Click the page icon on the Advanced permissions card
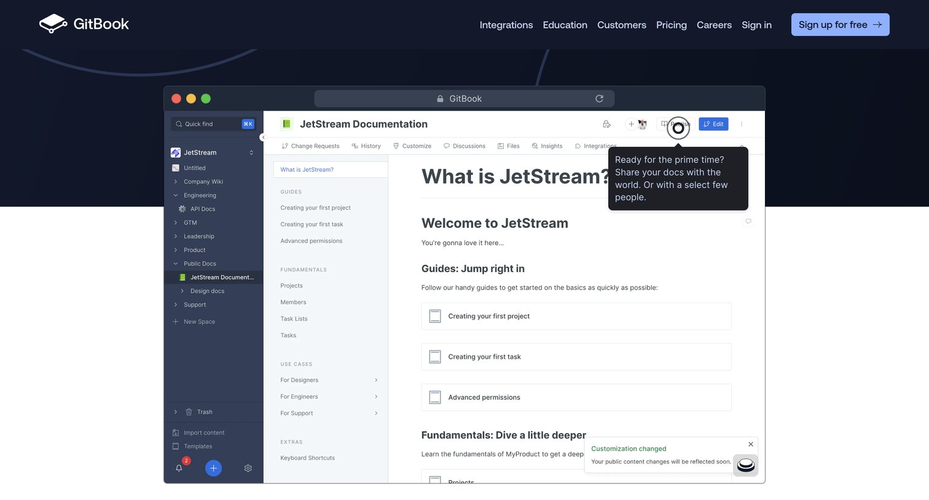The height and width of the screenshot is (500, 929). 435,397
